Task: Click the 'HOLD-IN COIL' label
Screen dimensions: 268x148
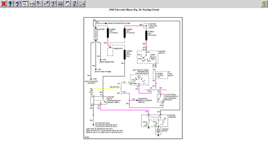Action: click(145, 124)
